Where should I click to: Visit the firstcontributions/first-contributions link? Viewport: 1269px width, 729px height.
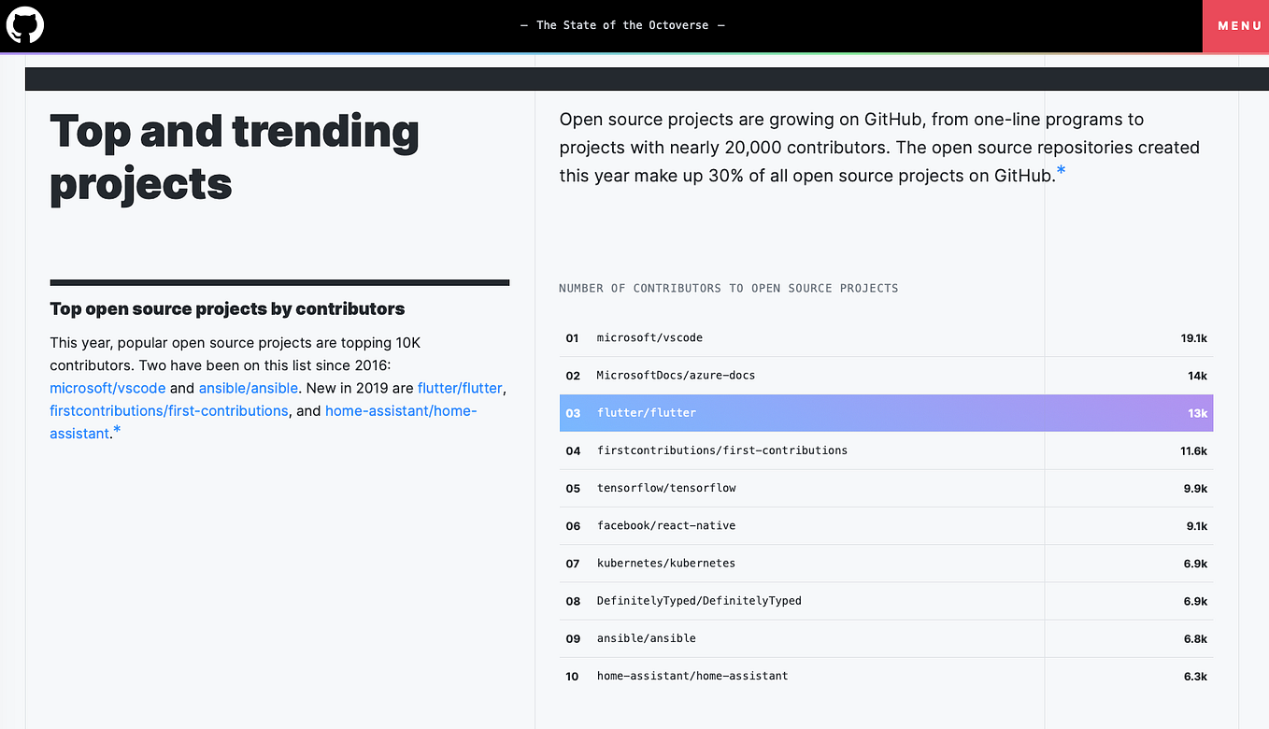[169, 410]
